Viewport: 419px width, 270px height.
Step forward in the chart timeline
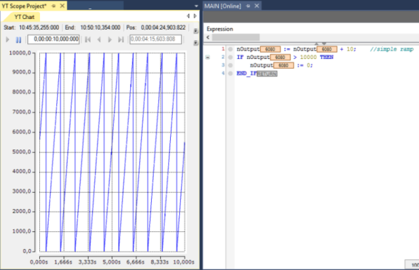coord(110,40)
